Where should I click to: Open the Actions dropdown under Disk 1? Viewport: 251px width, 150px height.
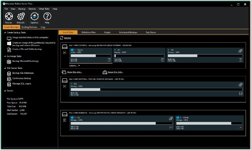click(x=74, y=66)
